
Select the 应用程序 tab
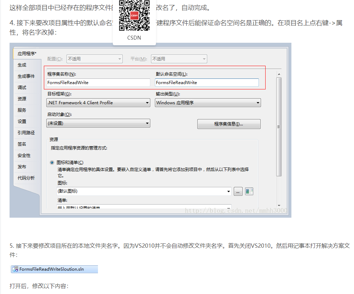[x=27, y=53]
